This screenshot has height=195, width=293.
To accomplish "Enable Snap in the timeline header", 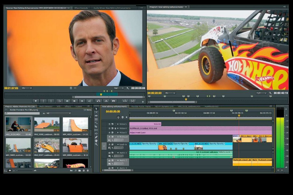I will [119, 117].
